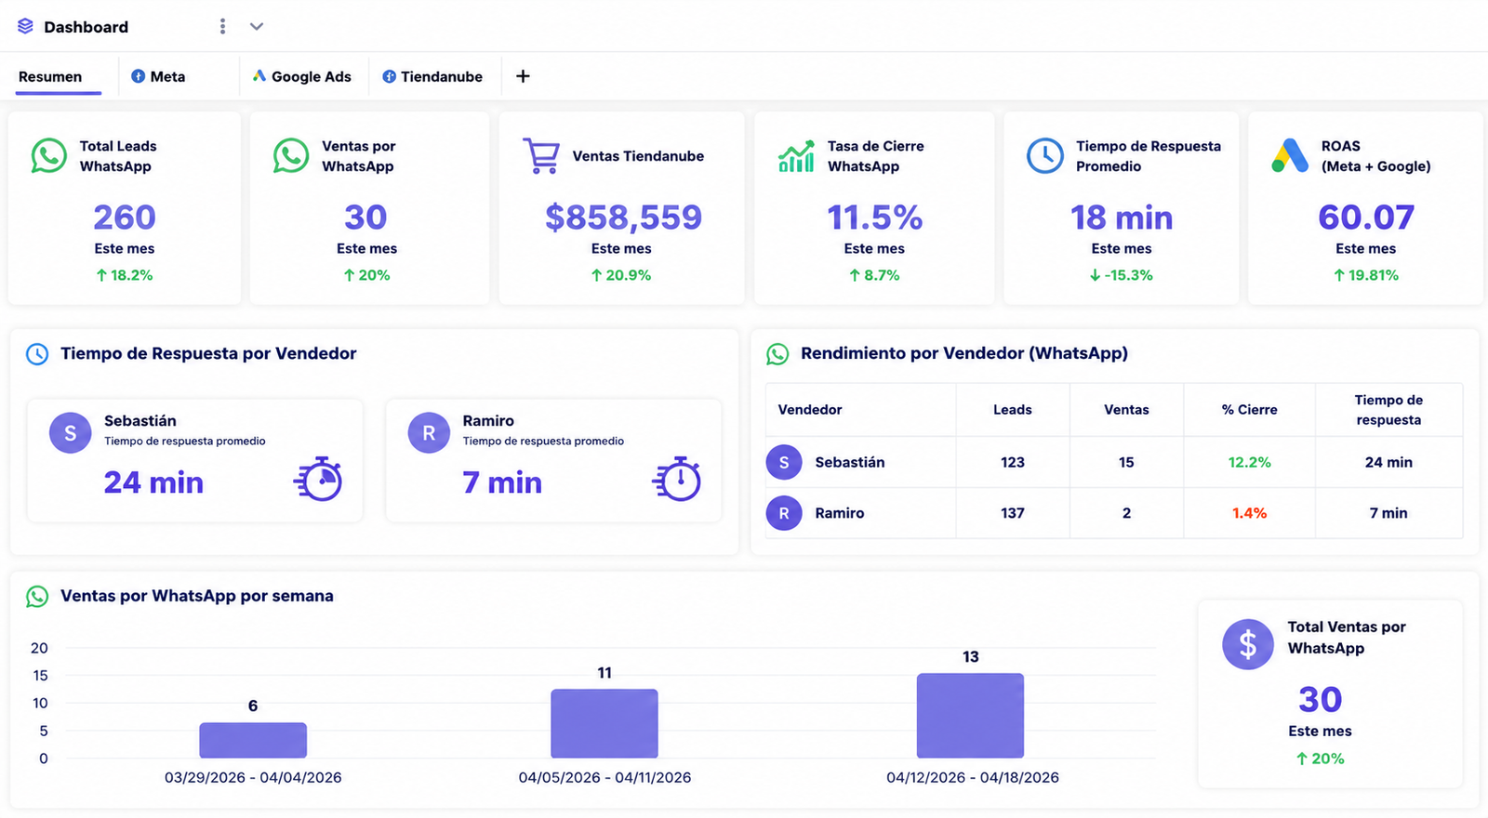Screen dimensions: 1488x818
Task: Click Ramiro's R avatar in response time card
Action: (x=429, y=433)
